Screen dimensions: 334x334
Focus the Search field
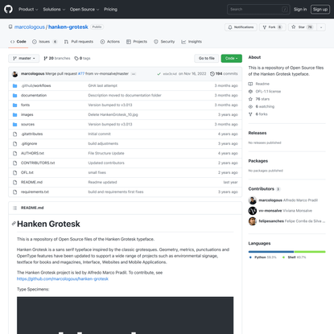click(258, 10)
